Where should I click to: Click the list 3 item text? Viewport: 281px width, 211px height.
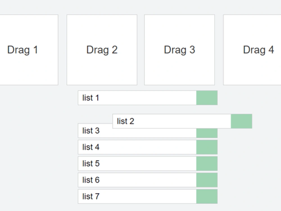91,131
